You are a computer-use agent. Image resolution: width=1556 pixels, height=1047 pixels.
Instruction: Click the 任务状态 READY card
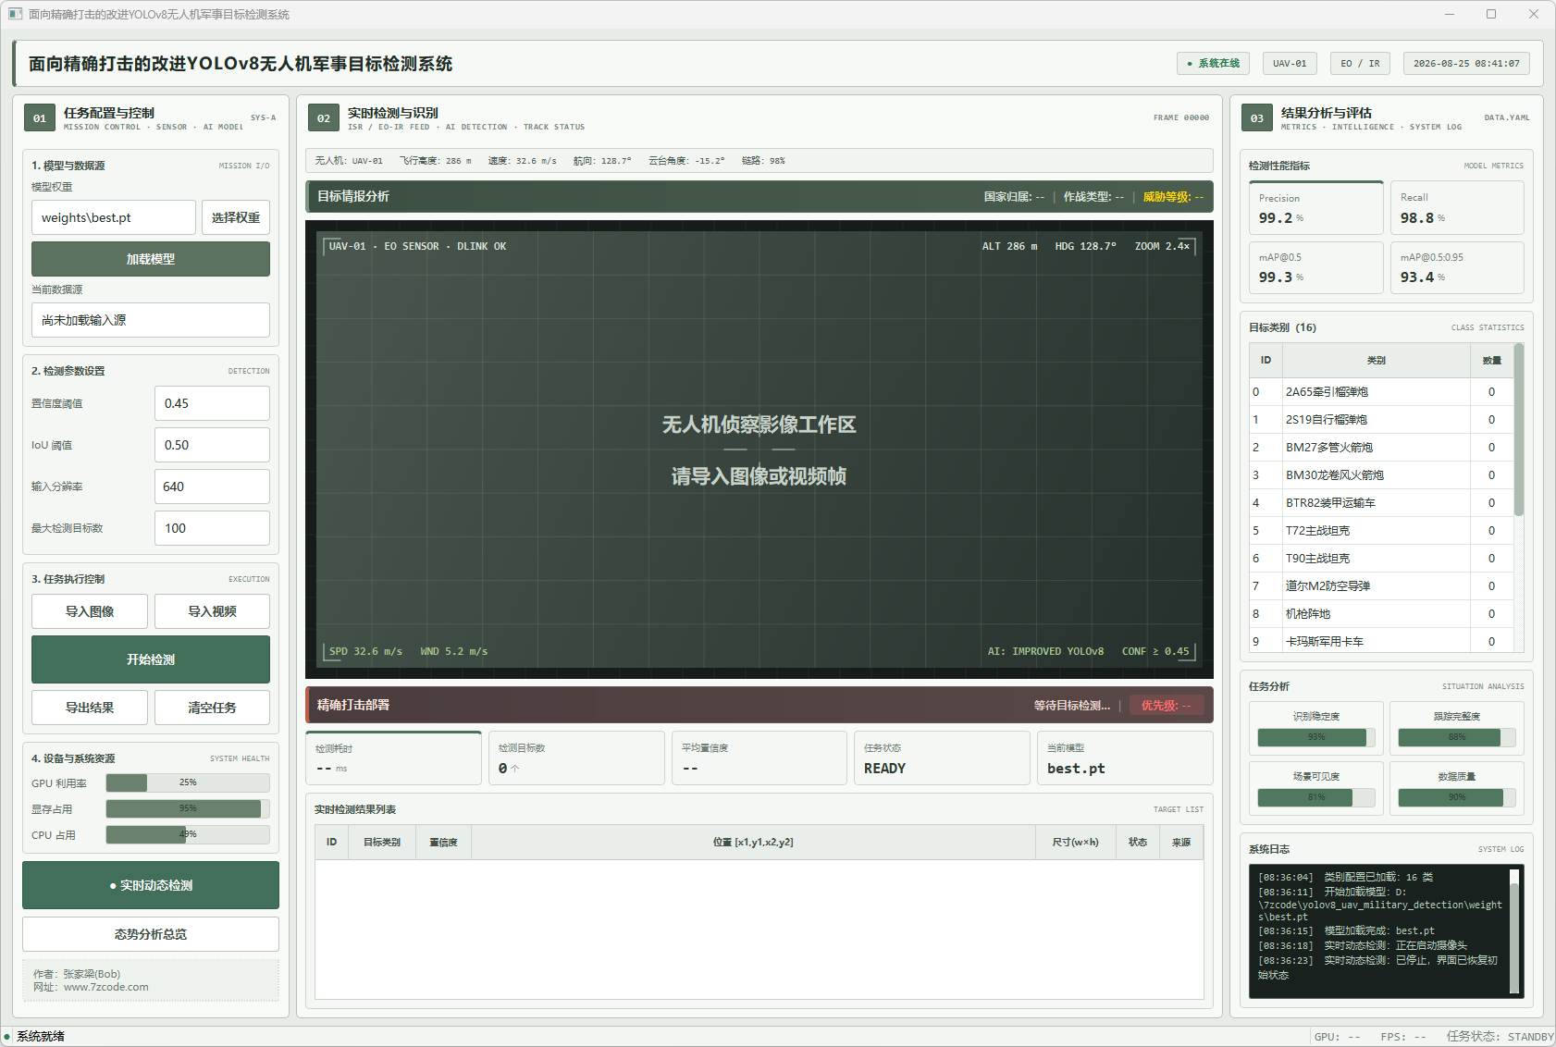pos(942,758)
